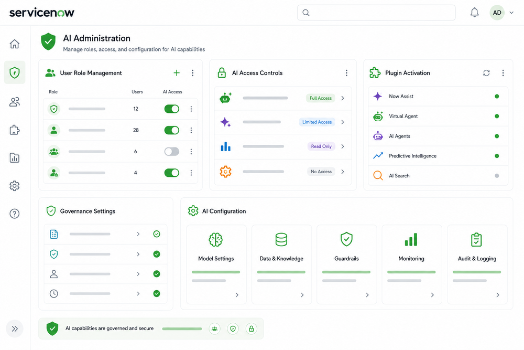Expand the Full Access row chevron

pos(343,98)
